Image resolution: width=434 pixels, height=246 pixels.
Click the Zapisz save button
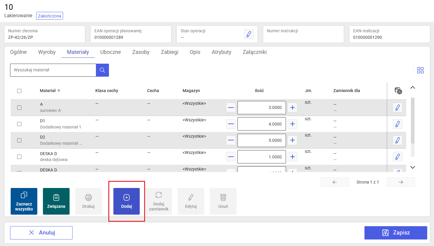click(x=396, y=233)
